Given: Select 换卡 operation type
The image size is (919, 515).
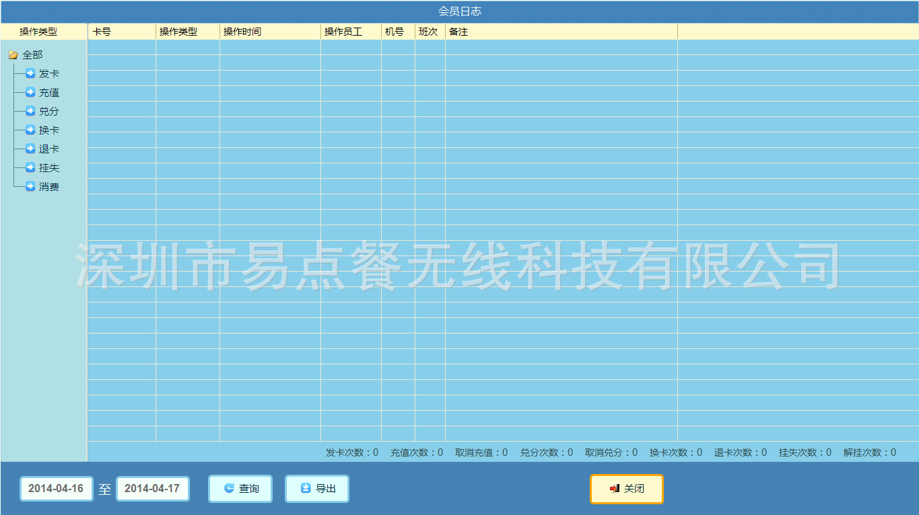Looking at the screenshot, I should pyautogui.click(x=49, y=130).
